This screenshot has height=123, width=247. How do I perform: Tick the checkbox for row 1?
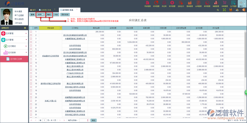[31, 32]
